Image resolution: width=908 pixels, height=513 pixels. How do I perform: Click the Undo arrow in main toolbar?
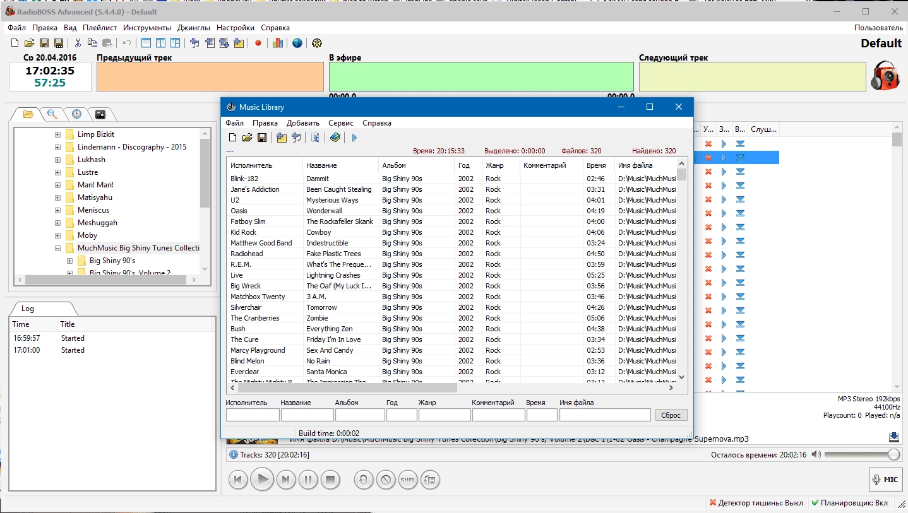click(x=127, y=43)
